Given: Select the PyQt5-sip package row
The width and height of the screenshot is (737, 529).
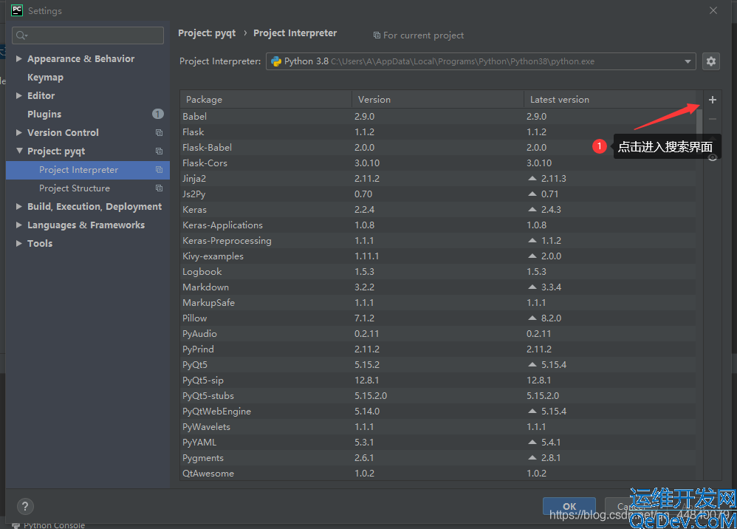Looking at the screenshot, I should 438,380.
